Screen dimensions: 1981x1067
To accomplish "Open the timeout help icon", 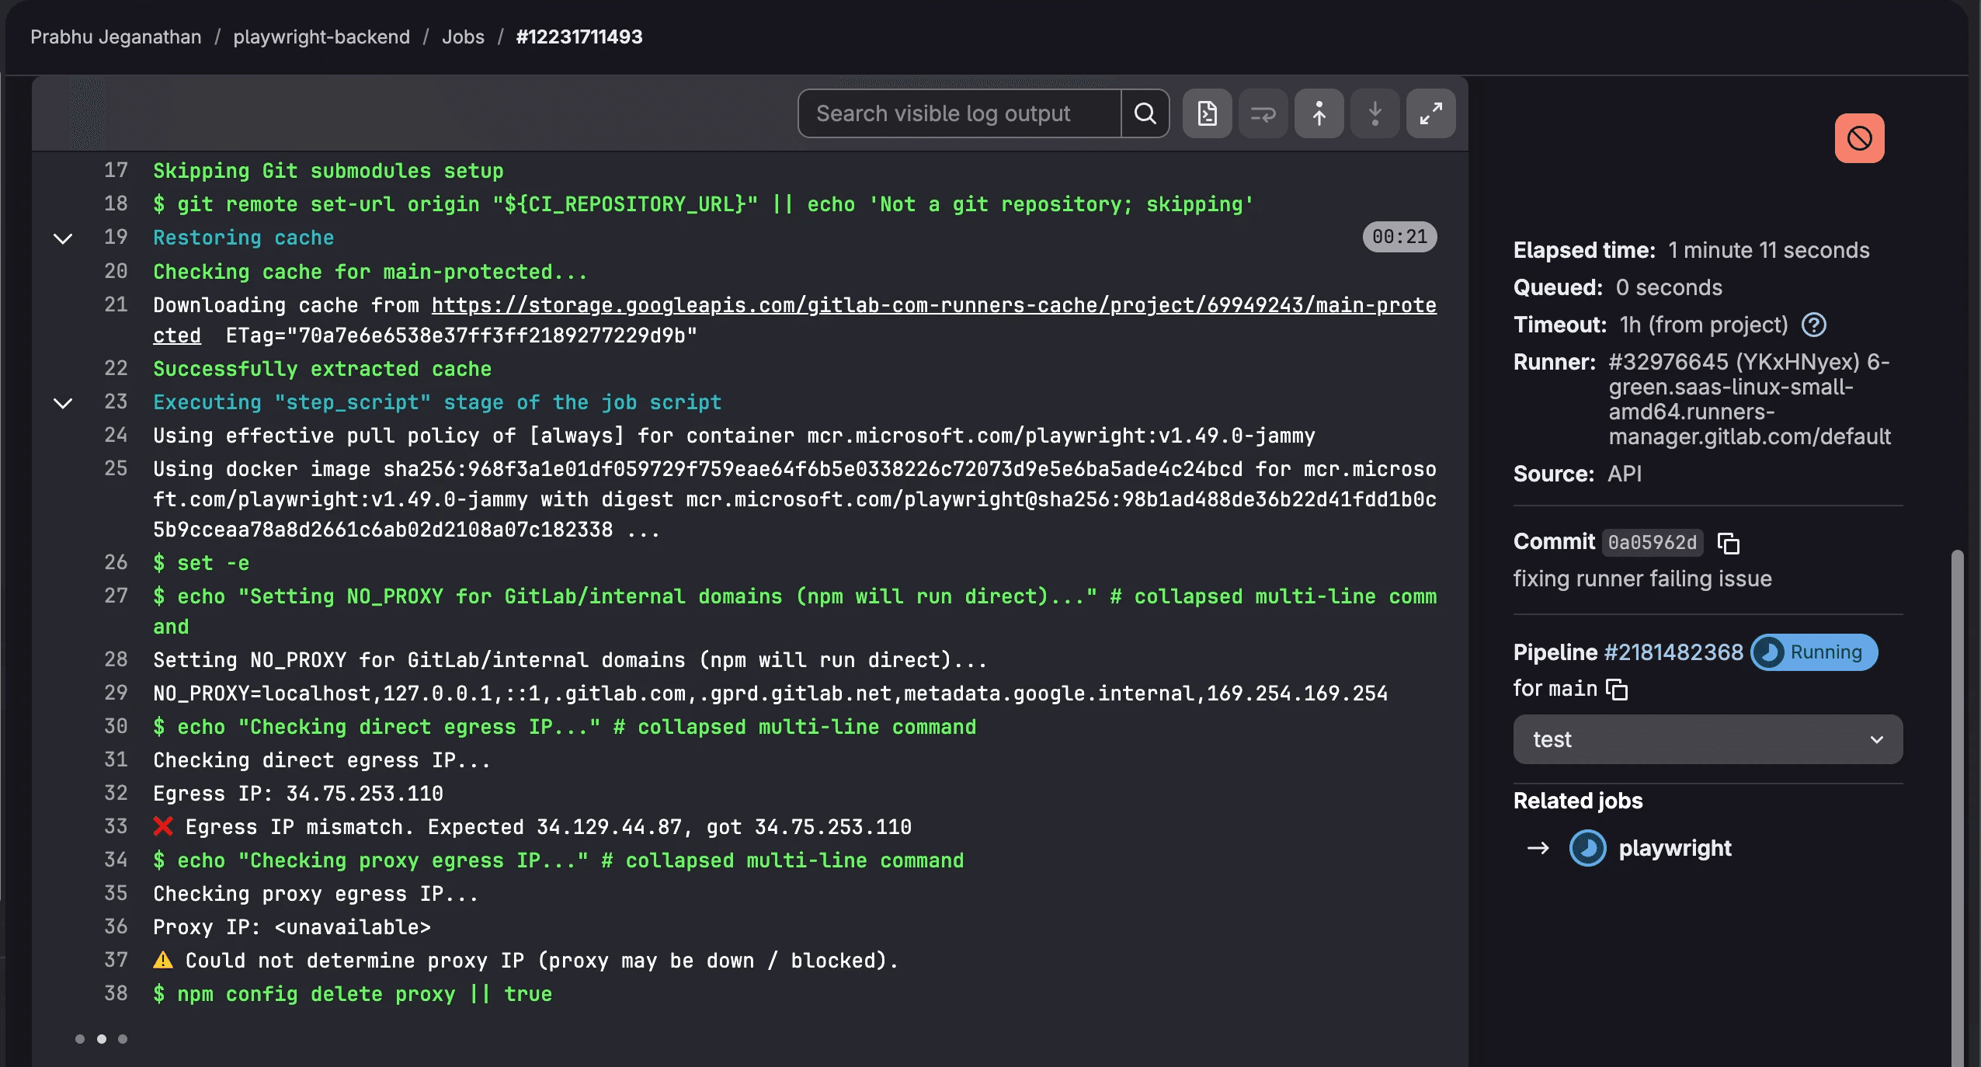I will [1814, 325].
